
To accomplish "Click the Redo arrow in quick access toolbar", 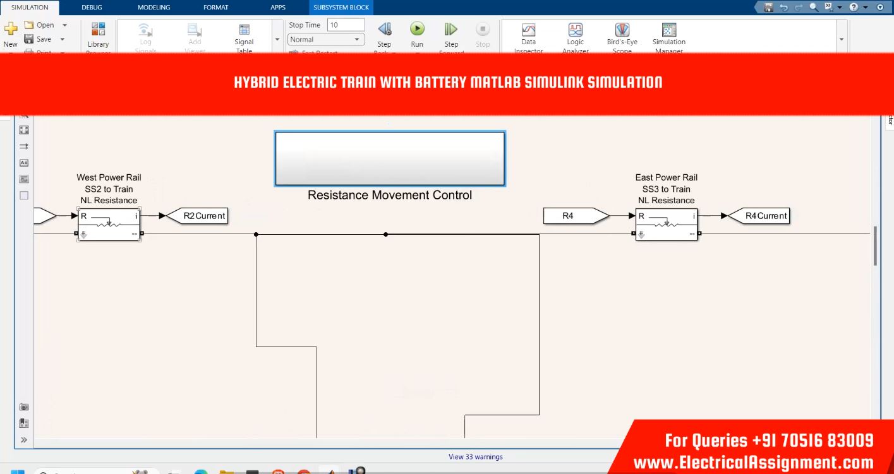I will click(799, 7).
